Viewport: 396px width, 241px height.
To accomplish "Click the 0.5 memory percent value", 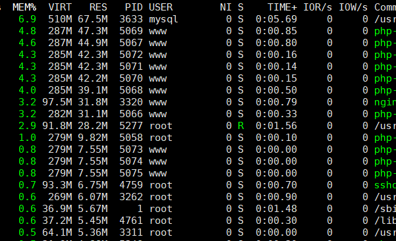I will (27, 232).
